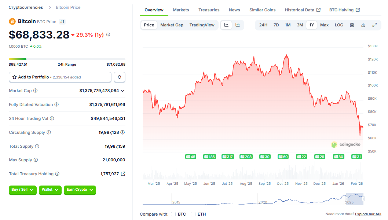The width and height of the screenshot is (388, 220).
Task: Open the Earn Crypto dropdown
Action: tap(80, 190)
